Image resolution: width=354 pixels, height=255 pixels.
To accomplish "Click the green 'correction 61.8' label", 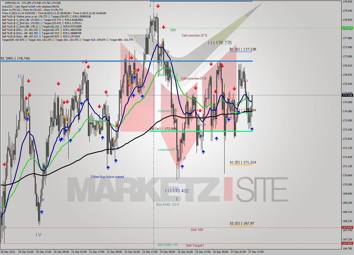I will pos(168,111).
